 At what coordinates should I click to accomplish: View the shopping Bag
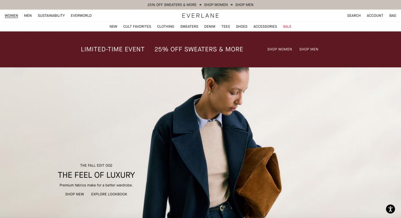(x=392, y=16)
